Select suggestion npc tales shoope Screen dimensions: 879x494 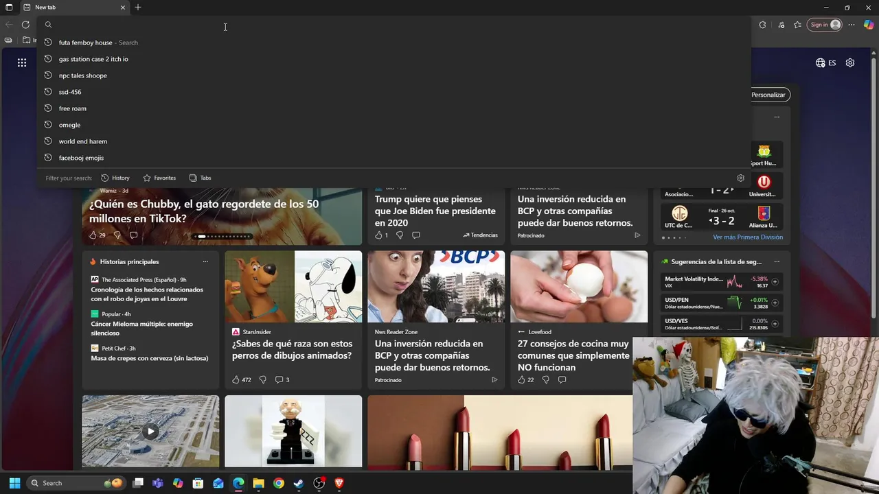[393, 75]
